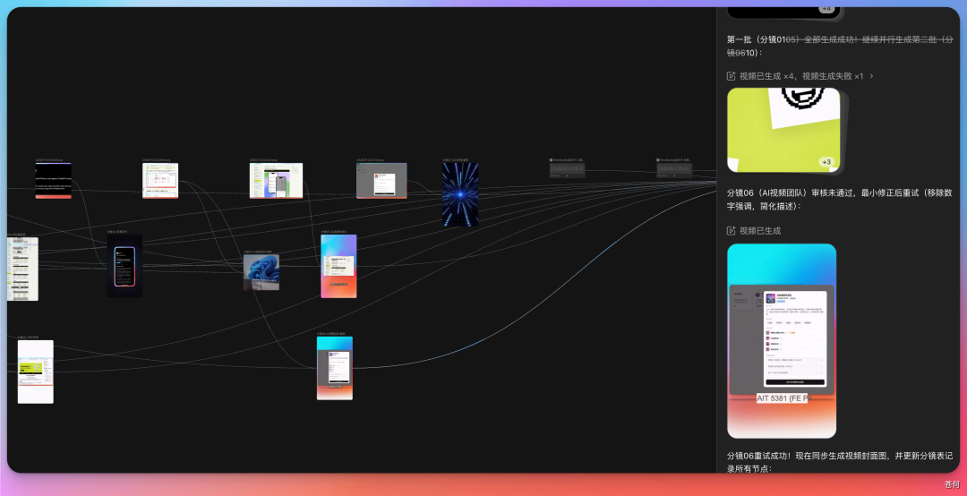This screenshot has width=967, height=496.
Task: Expand the 视频已生成 ×4 results chevron
Action: (x=871, y=76)
